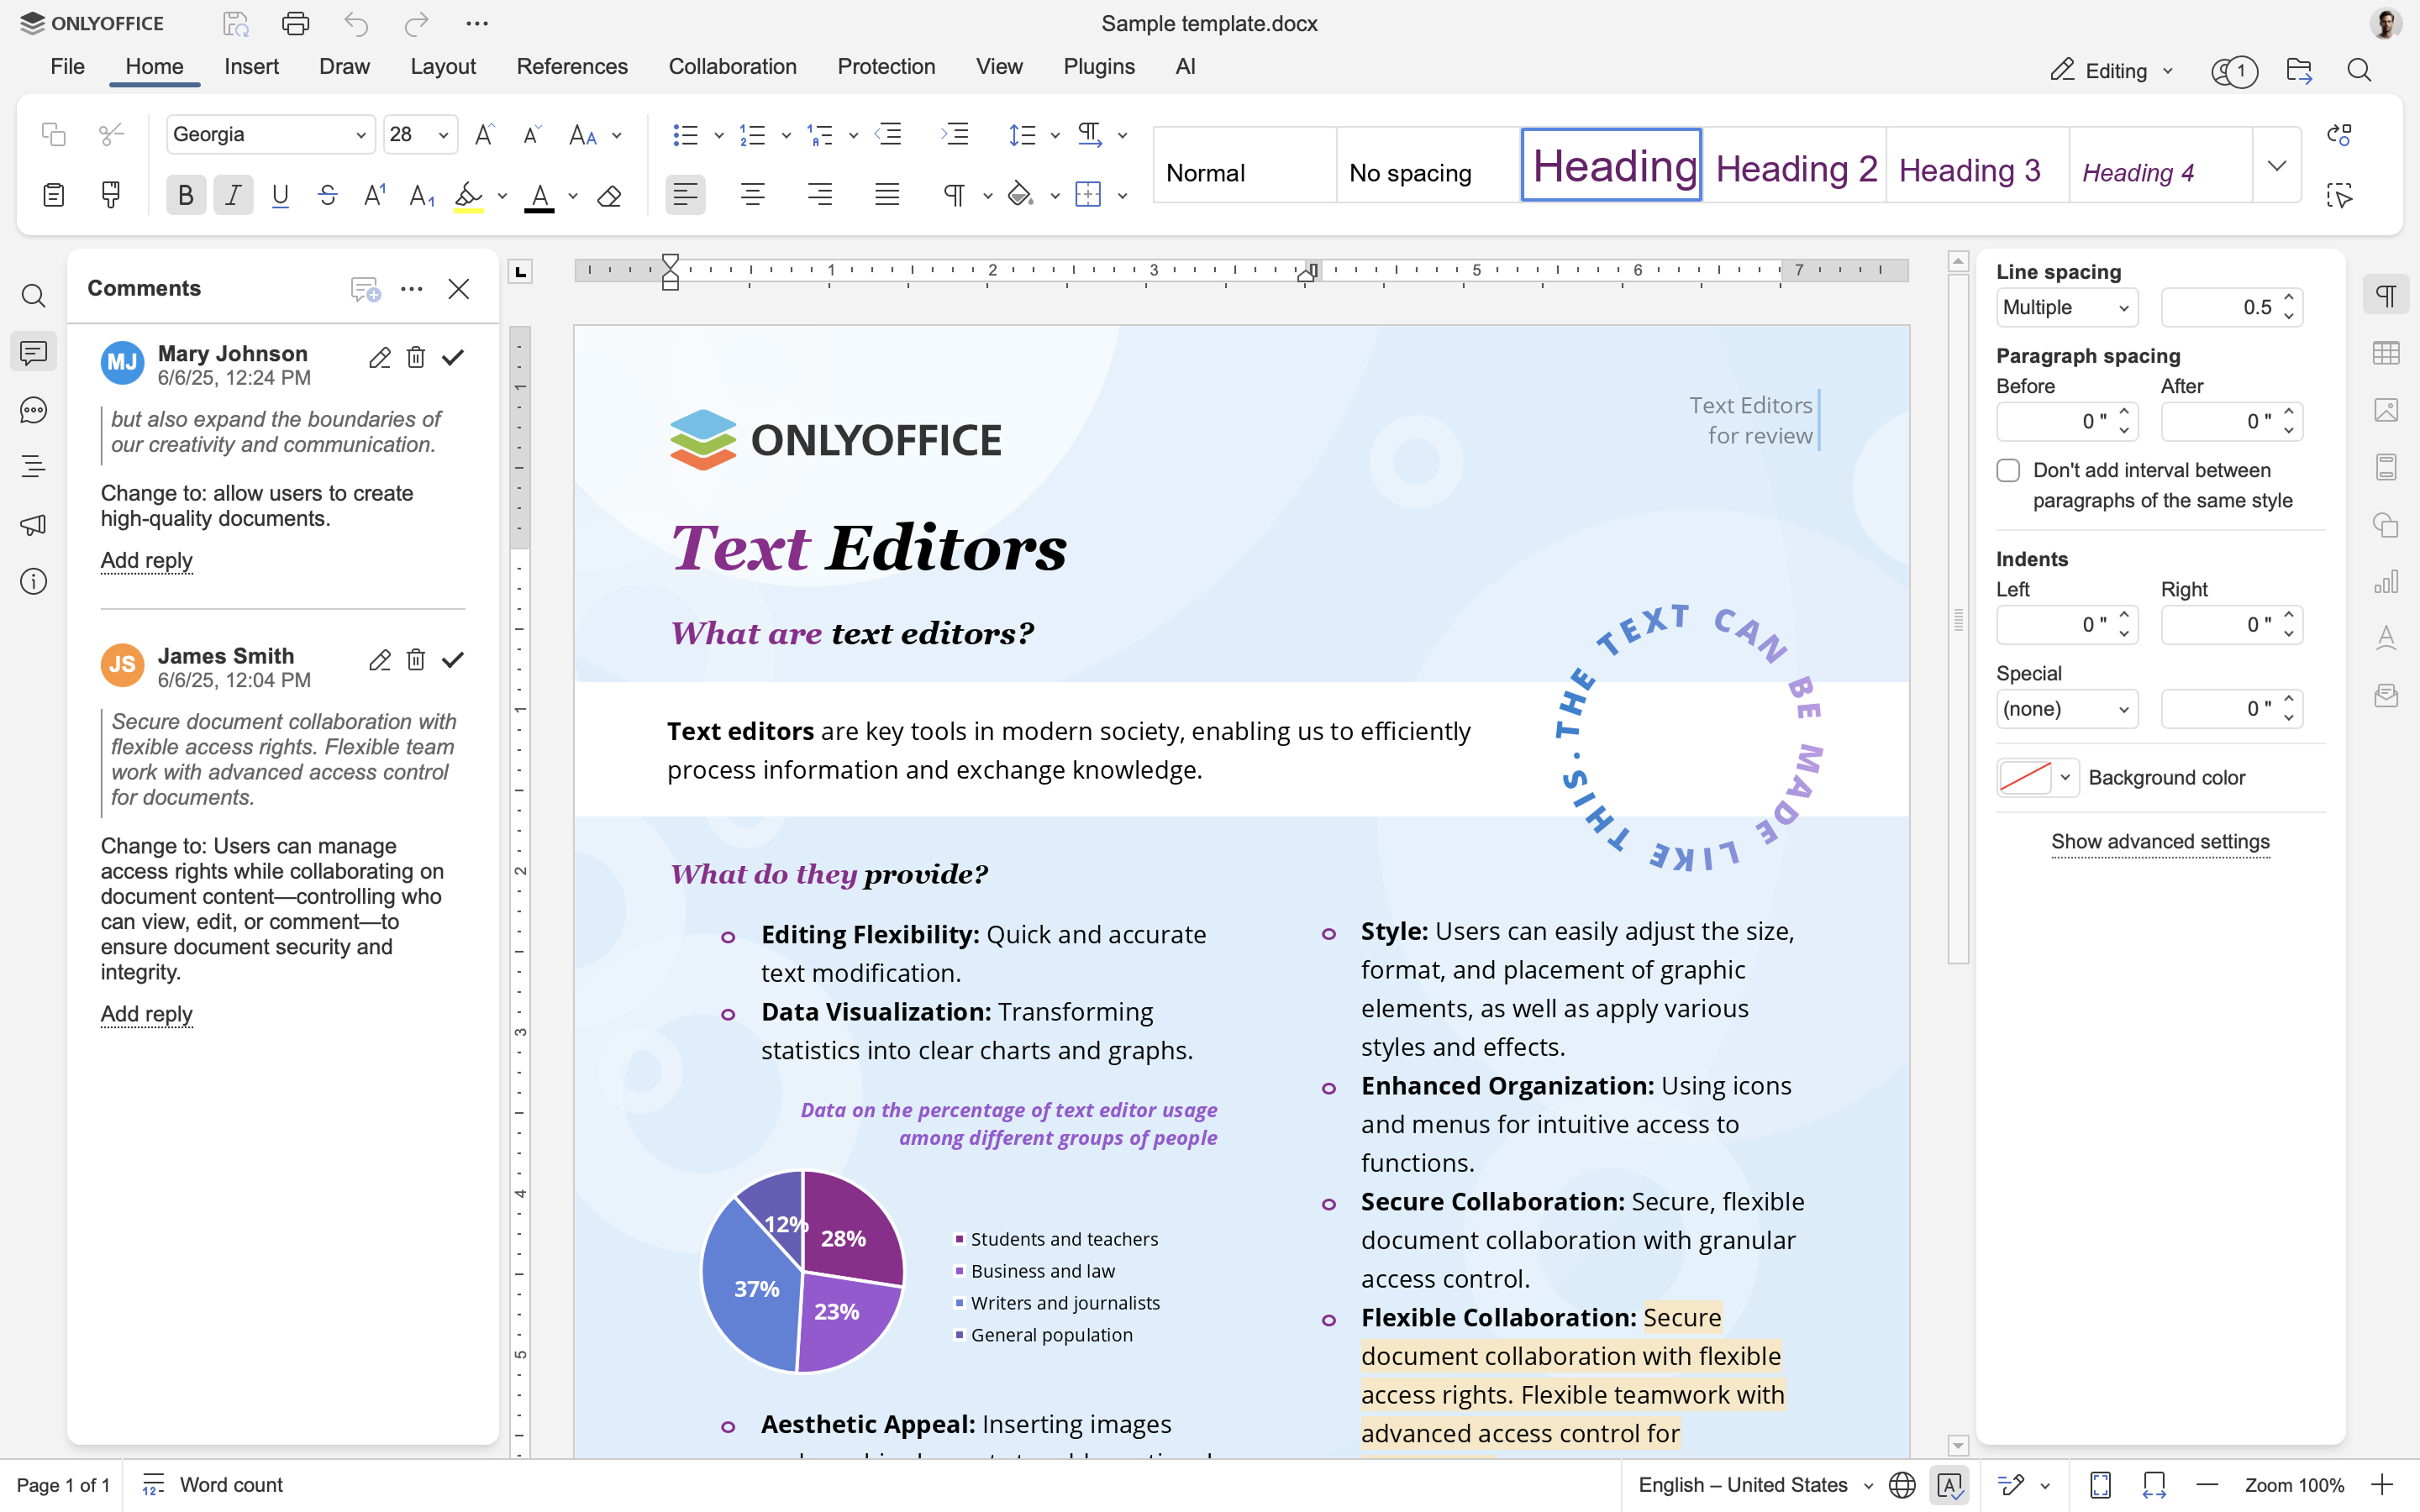The image size is (2420, 1512).
Task: Click the Copy style paintbrush icon
Action: [x=111, y=195]
